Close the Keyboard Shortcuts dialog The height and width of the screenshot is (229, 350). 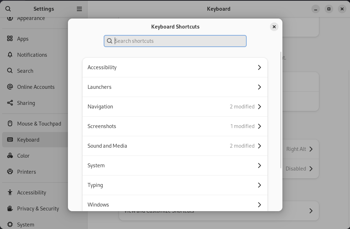(x=274, y=27)
